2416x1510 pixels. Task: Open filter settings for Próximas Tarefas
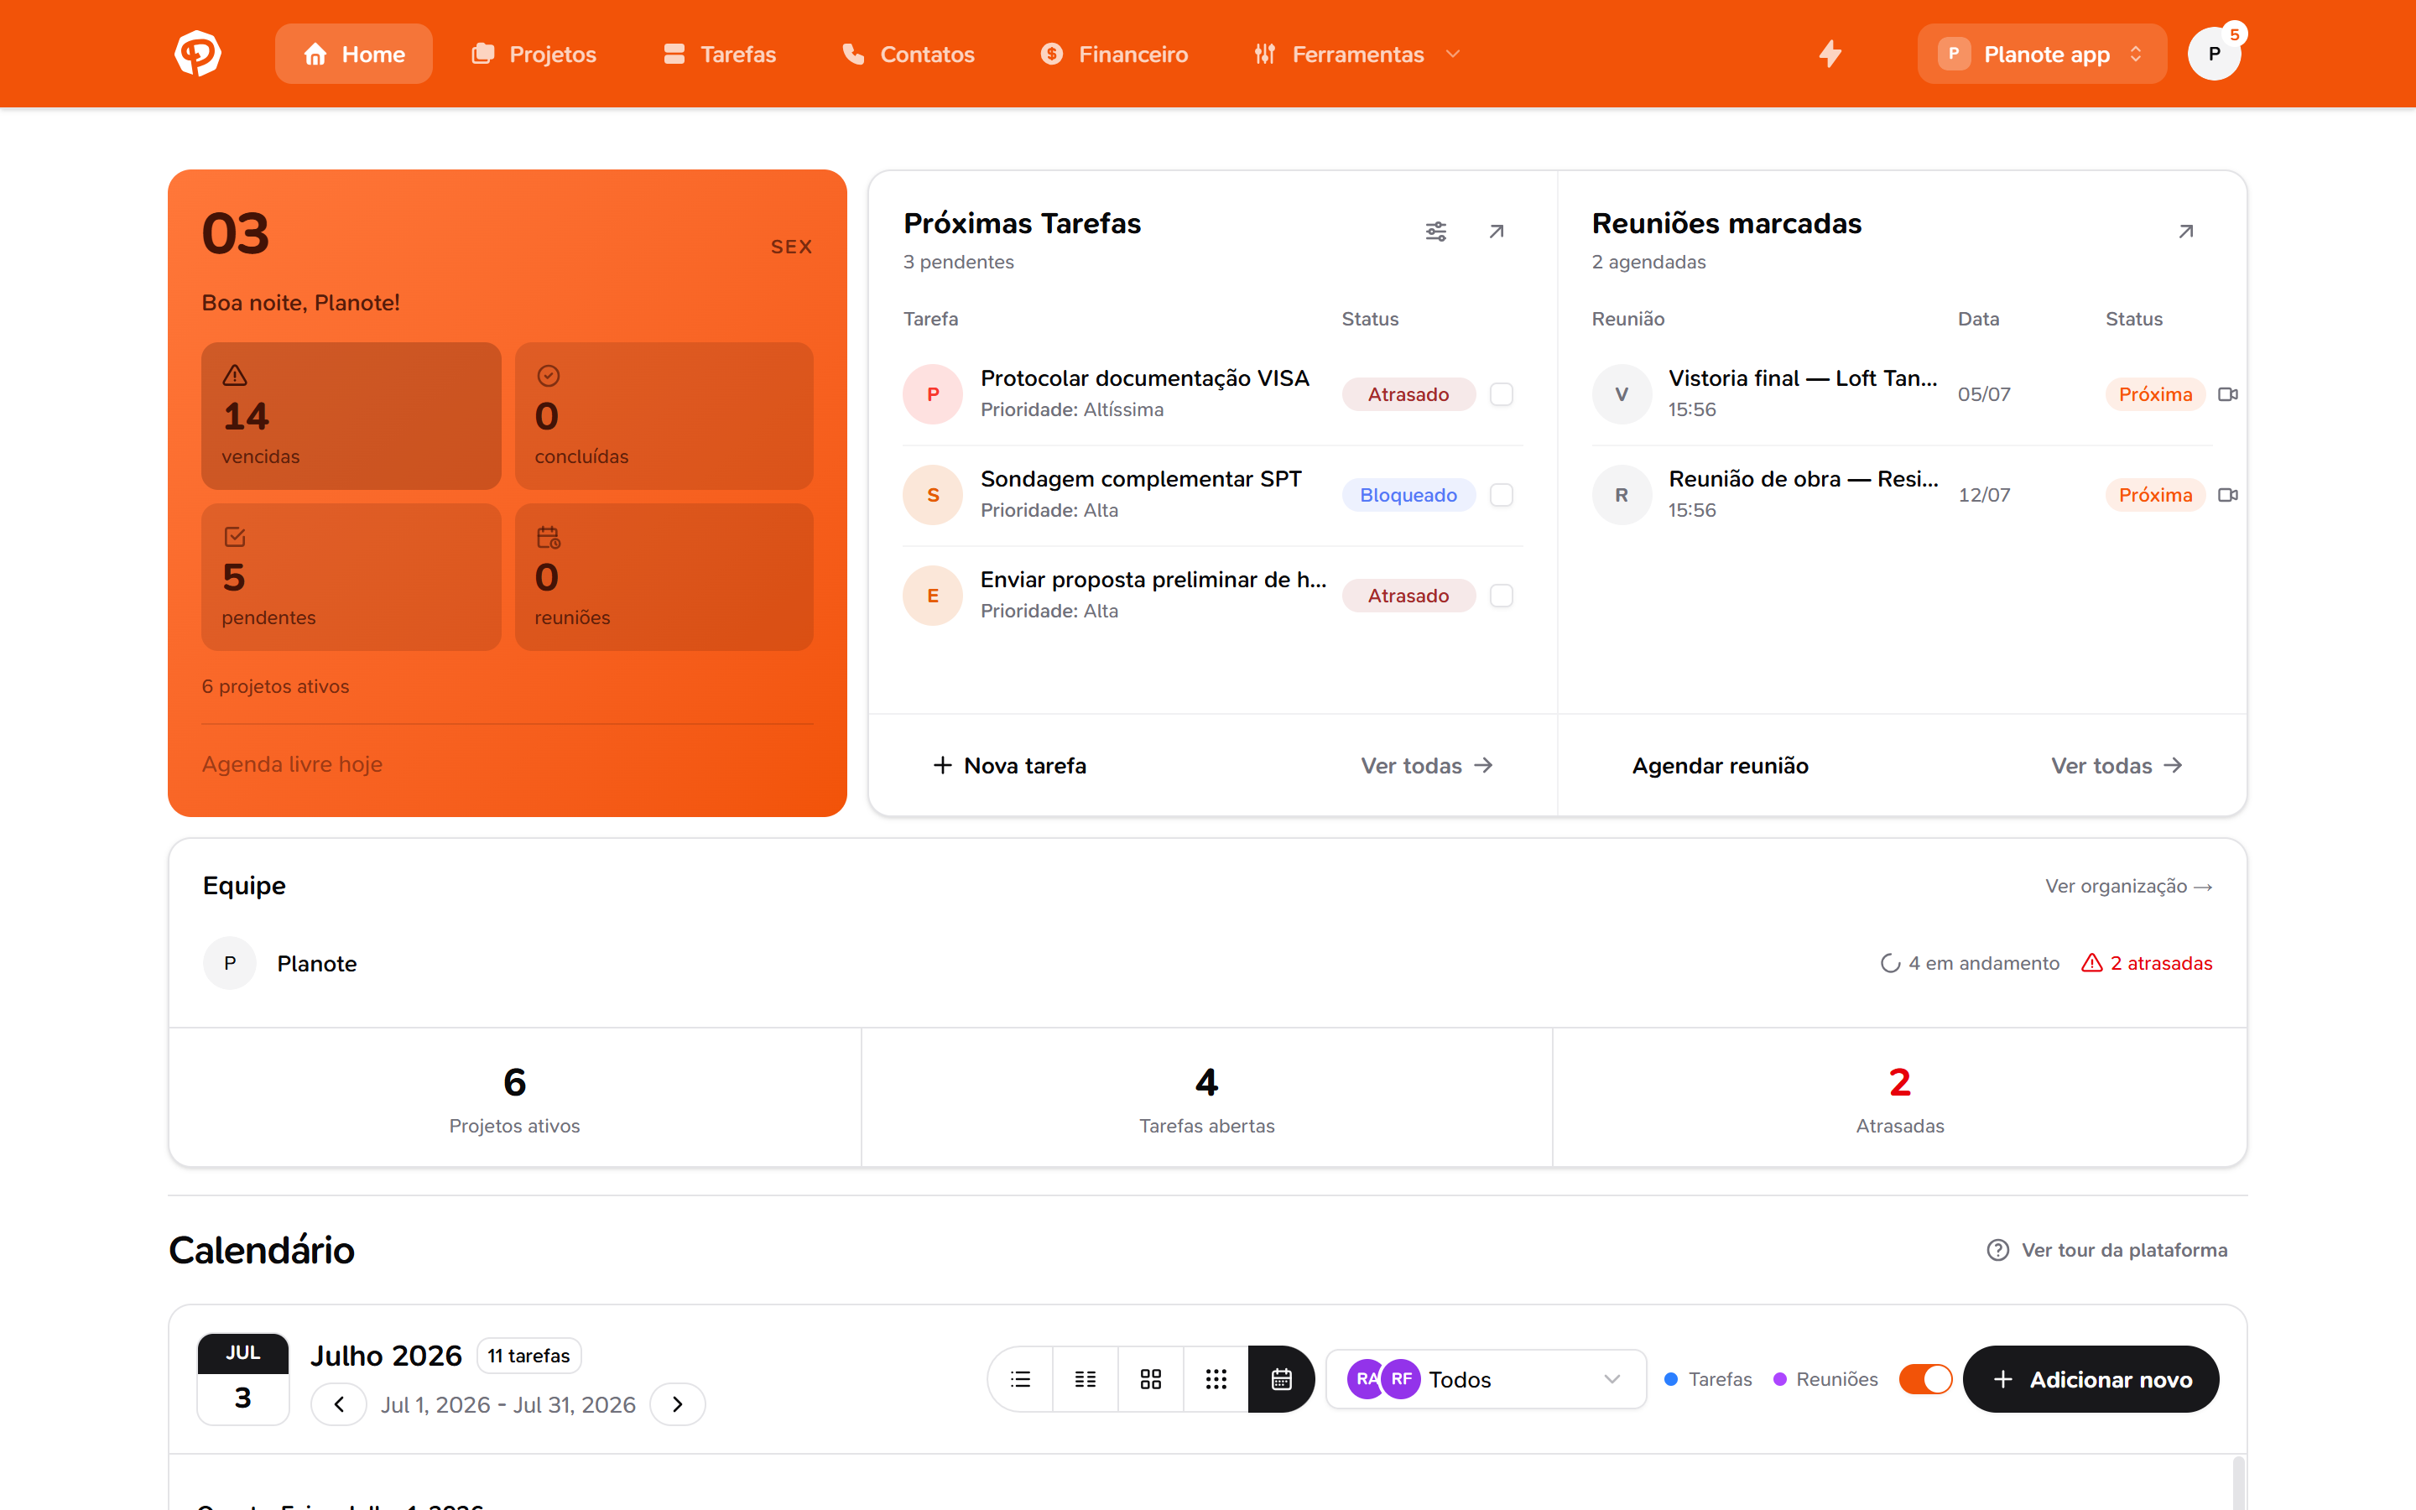[1435, 232]
